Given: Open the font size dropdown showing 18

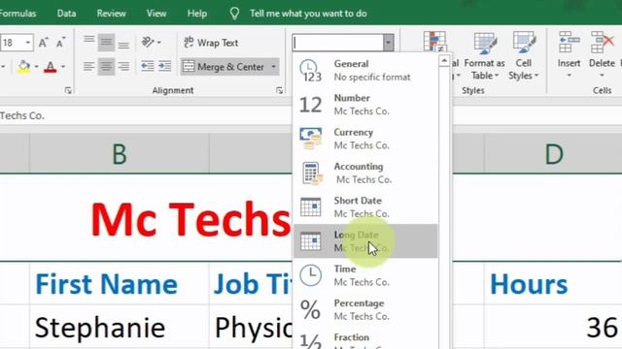Looking at the screenshot, I should tap(28, 43).
